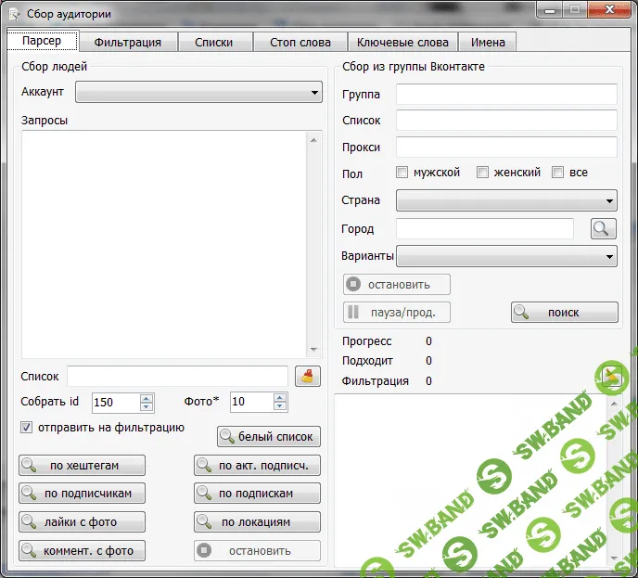Open the Списки tab
638x578 pixels.
point(214,43)
